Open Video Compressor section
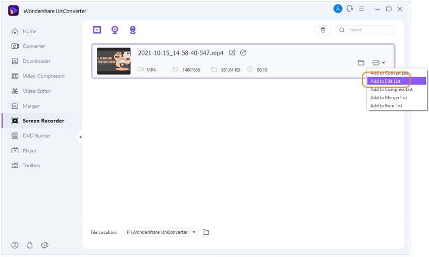This screenshot has height=257, width=429. pos(38,76)
